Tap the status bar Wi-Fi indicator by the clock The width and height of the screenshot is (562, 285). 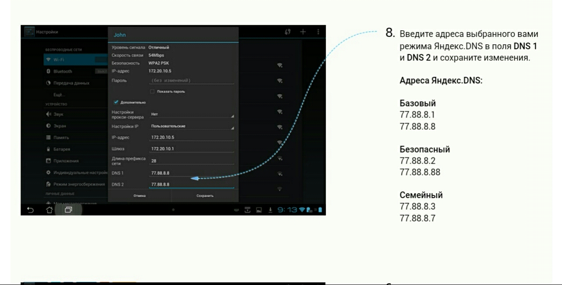click(302, 210)
